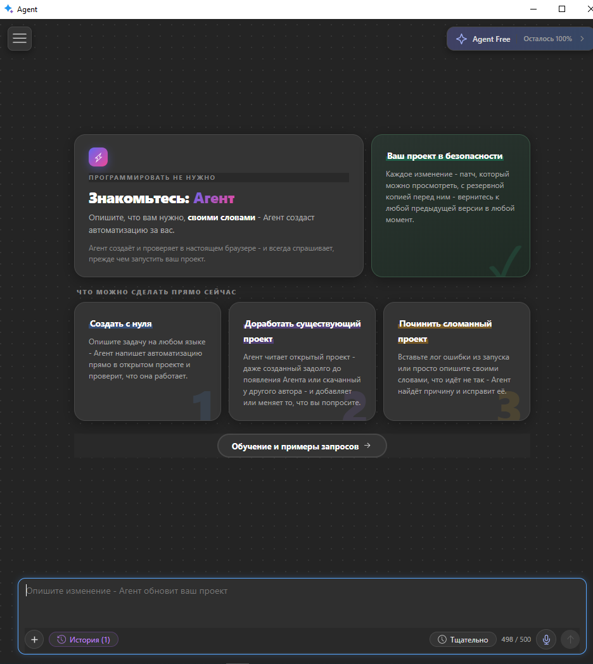This screenshot has width=593, height=664.
Task: Choose the 'Починить сломанный проект' card
Action: click(x=457, y=361)
